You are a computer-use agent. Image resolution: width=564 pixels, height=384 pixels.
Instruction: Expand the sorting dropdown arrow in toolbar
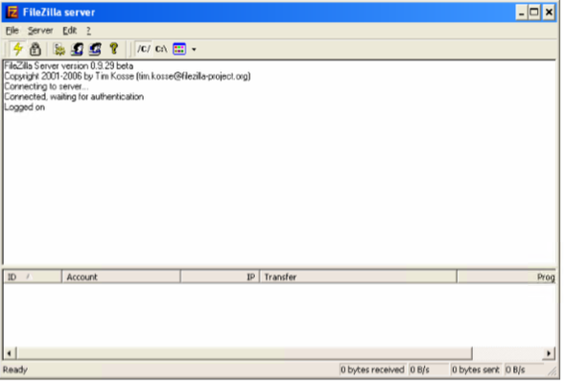pyautogui.click(x=194, y=49)
